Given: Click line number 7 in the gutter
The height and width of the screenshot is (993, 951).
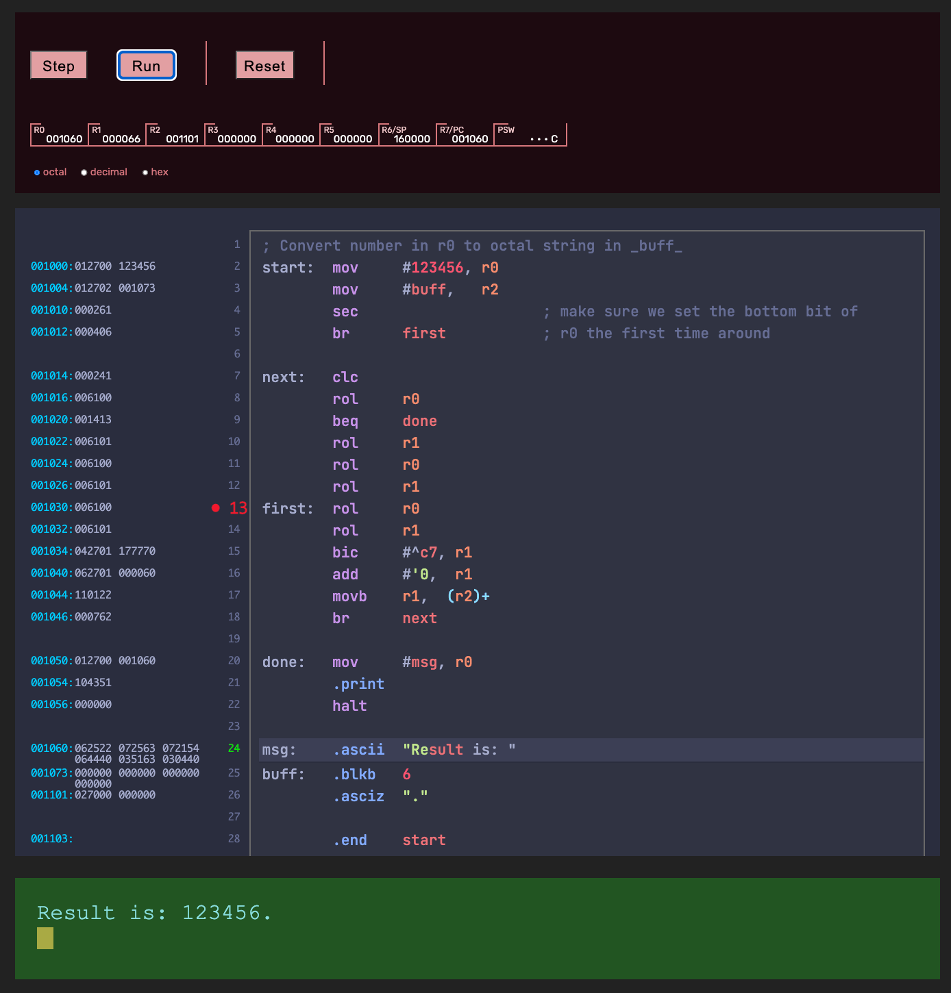Looking at the screenshot, I should click(237, 376).
